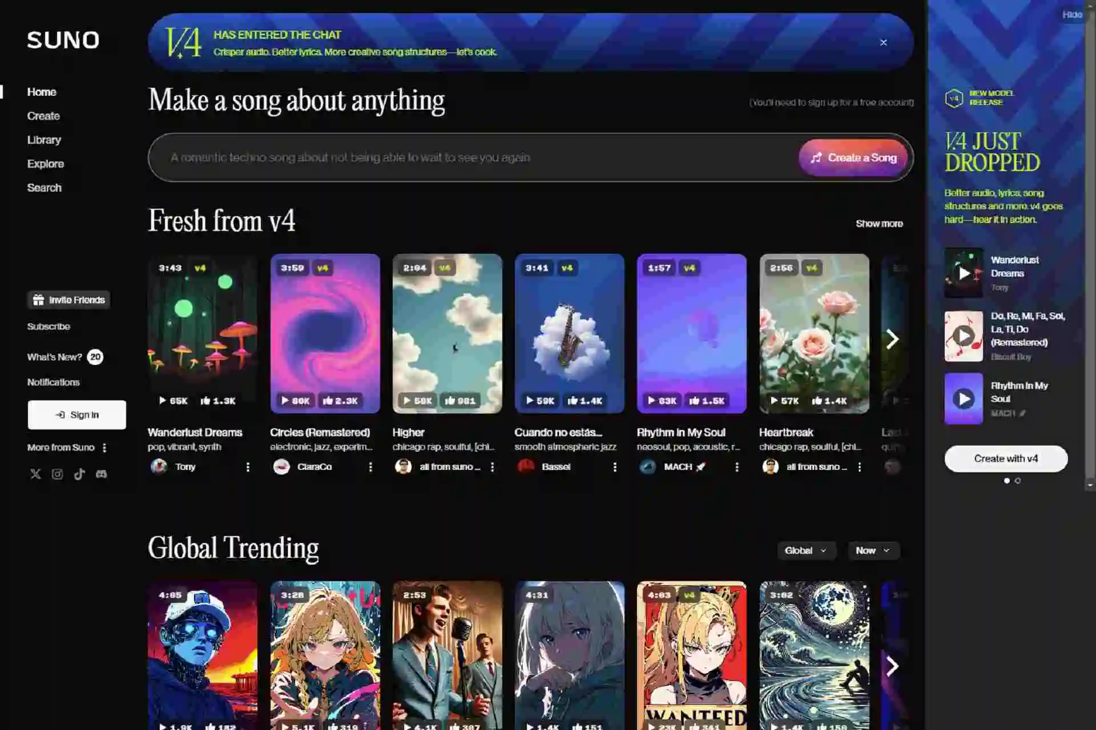Close the V4 announcement banner

click(x=883, y=43)
